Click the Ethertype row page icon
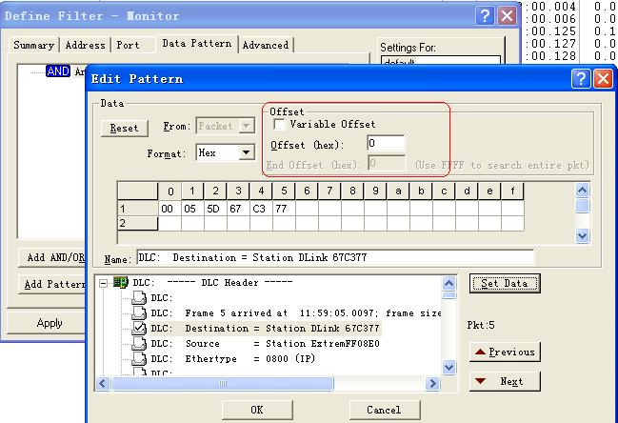Viewport: 618px width, 423px height. click(140, 359)
